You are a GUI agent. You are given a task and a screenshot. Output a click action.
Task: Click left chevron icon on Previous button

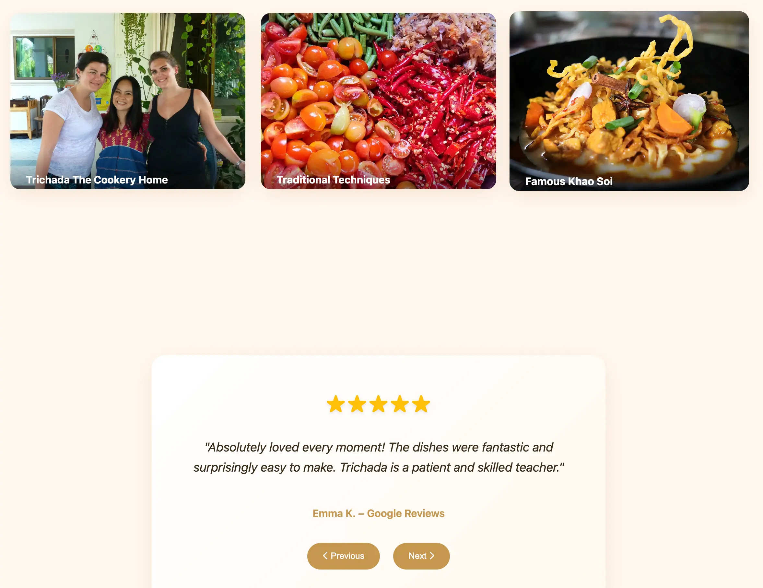(x=325, y=556)
